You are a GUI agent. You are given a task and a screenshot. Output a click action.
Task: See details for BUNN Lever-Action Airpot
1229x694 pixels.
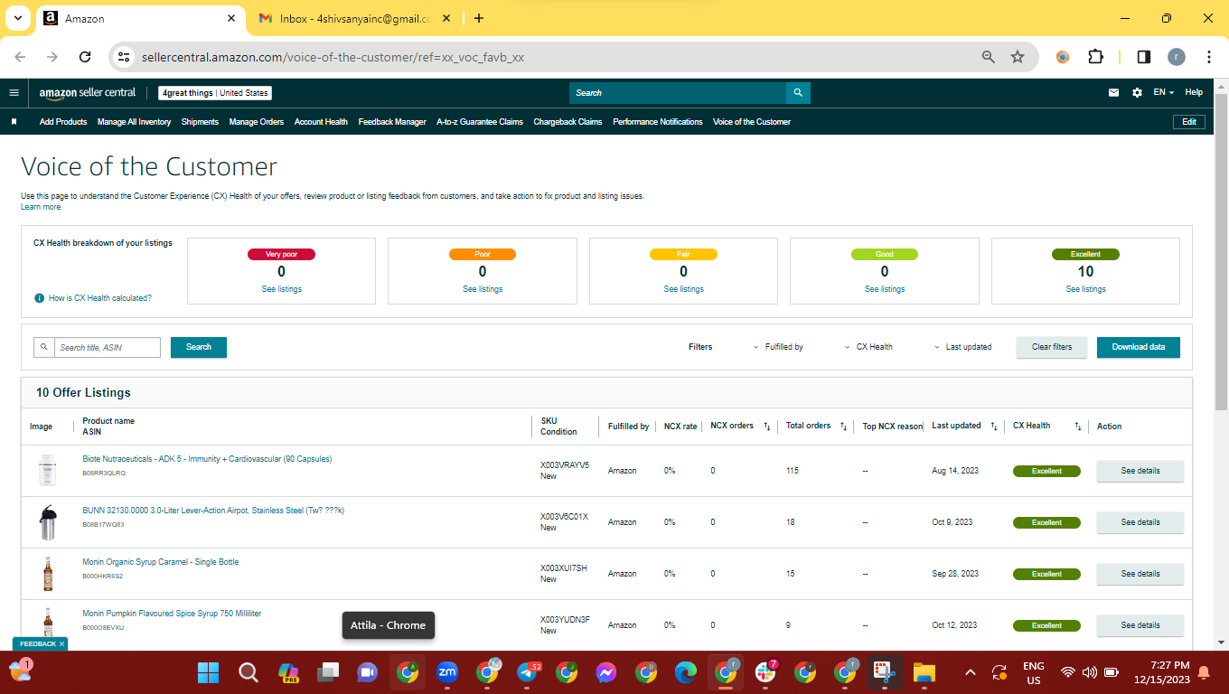(1140, 522)
